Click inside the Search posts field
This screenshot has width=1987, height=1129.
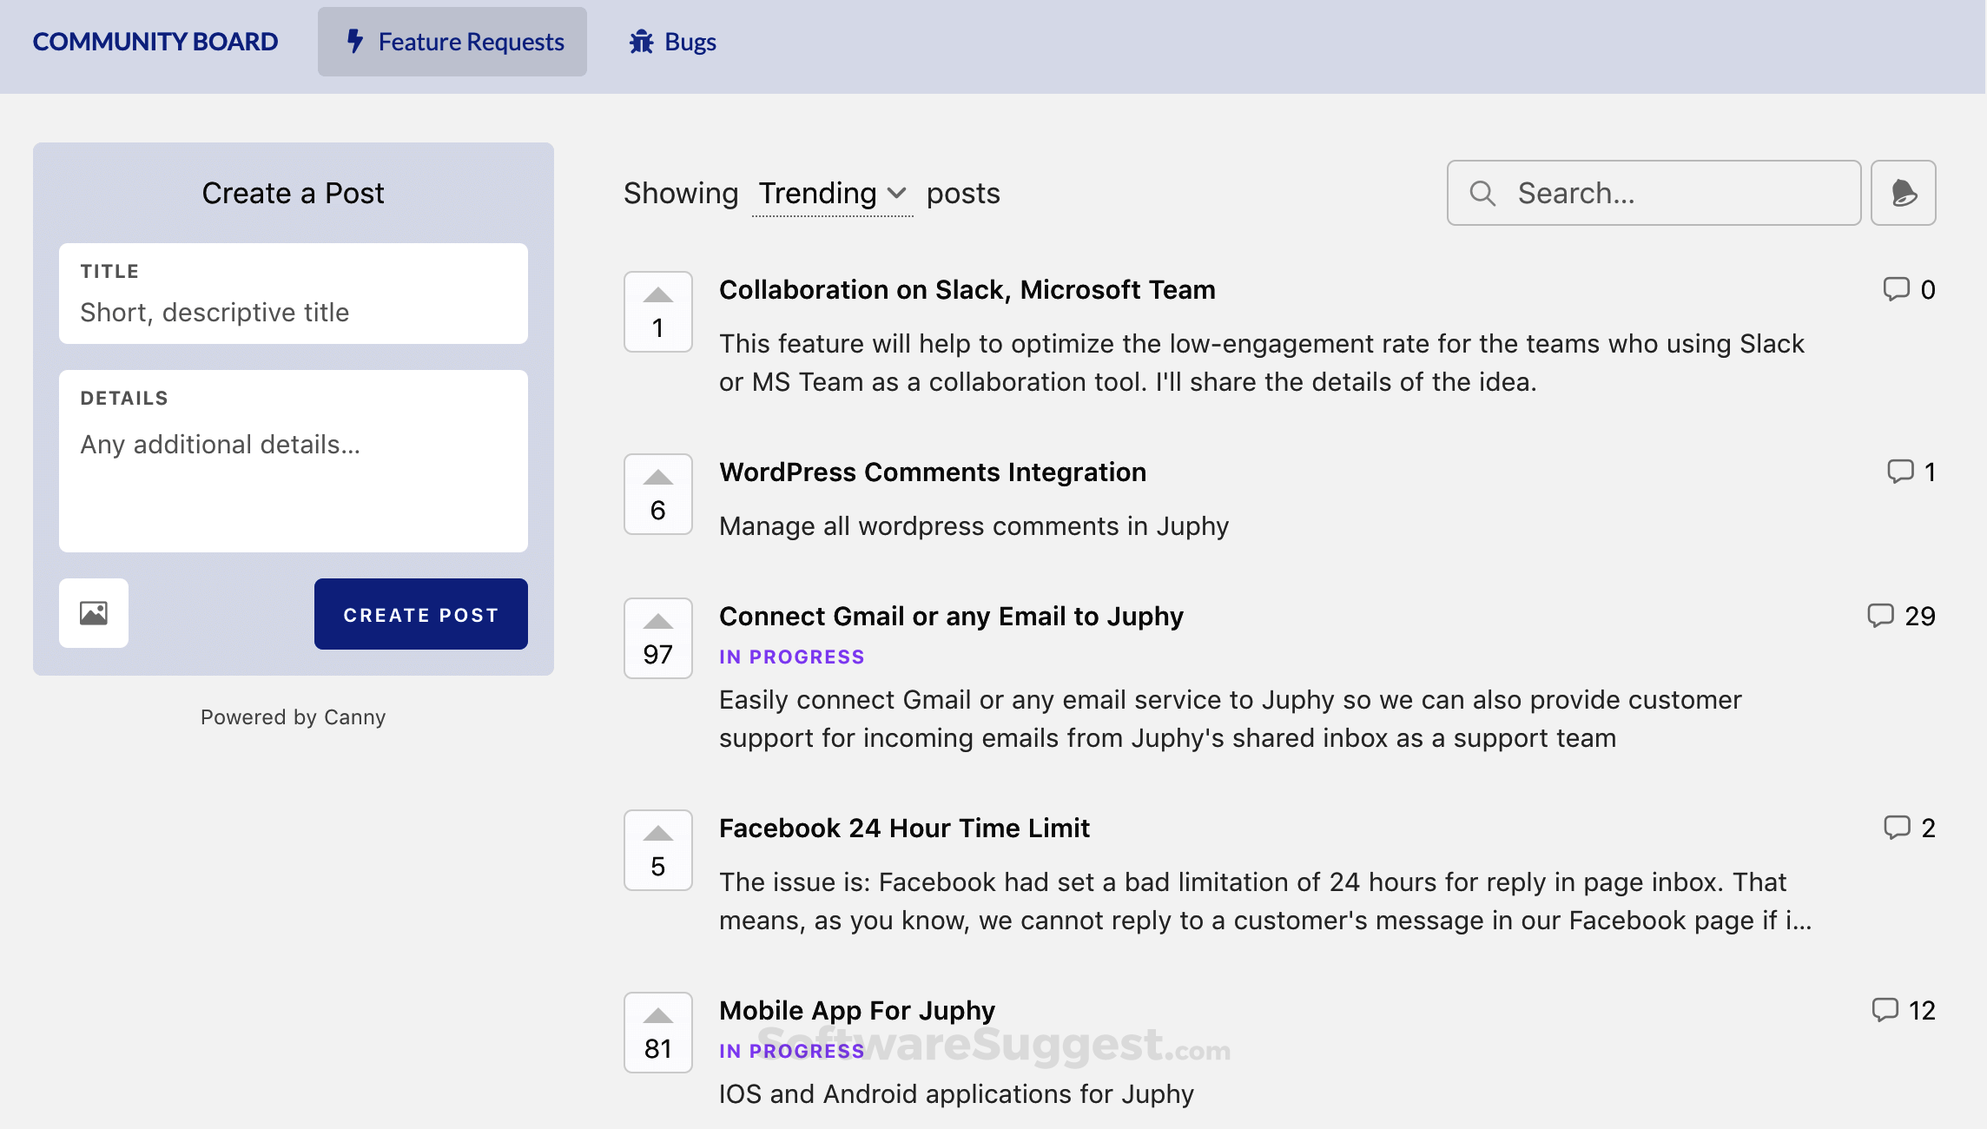[x=1650, y=193]
